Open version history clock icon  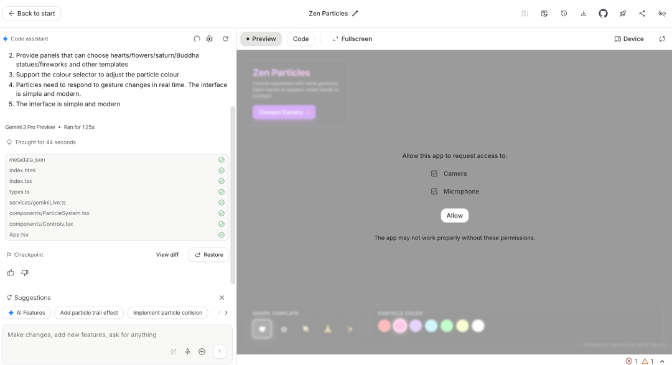click(564, 13)
